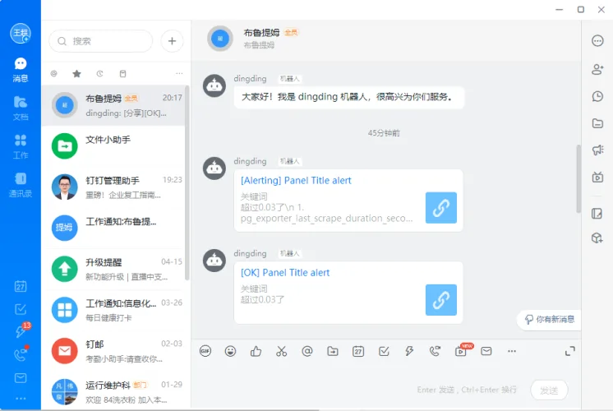This screenshot has height=411, width=613.
Task: Click the send file folder icon
Action: [333, 351]
